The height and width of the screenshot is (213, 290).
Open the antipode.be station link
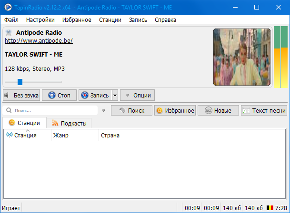coord(39,41)
